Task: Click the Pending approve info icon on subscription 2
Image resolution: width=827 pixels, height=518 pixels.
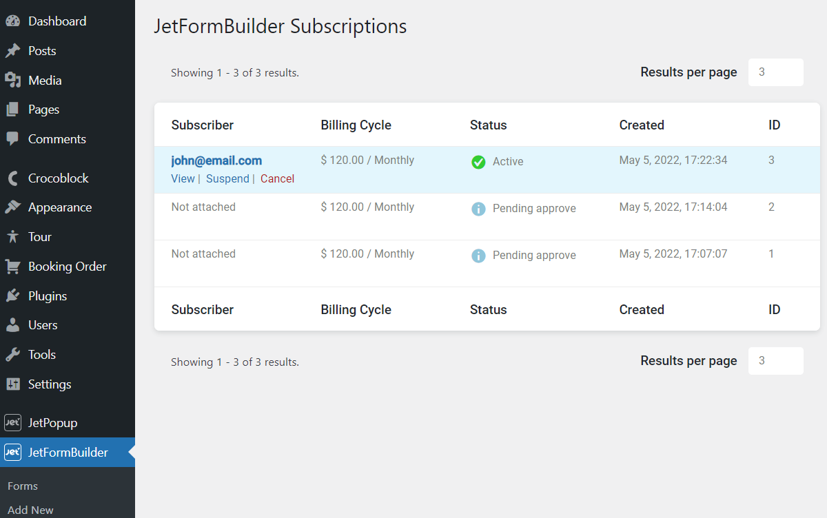Action: (478, 208)
